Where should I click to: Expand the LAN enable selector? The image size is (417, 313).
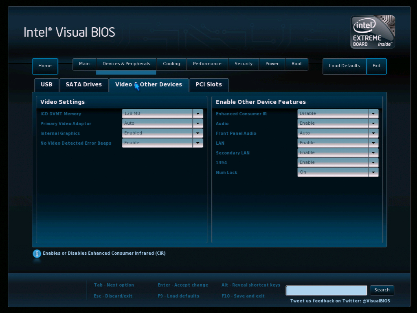point(373,143)
